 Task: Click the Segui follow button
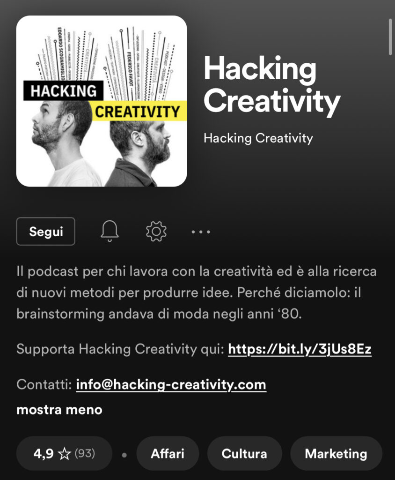45,231
